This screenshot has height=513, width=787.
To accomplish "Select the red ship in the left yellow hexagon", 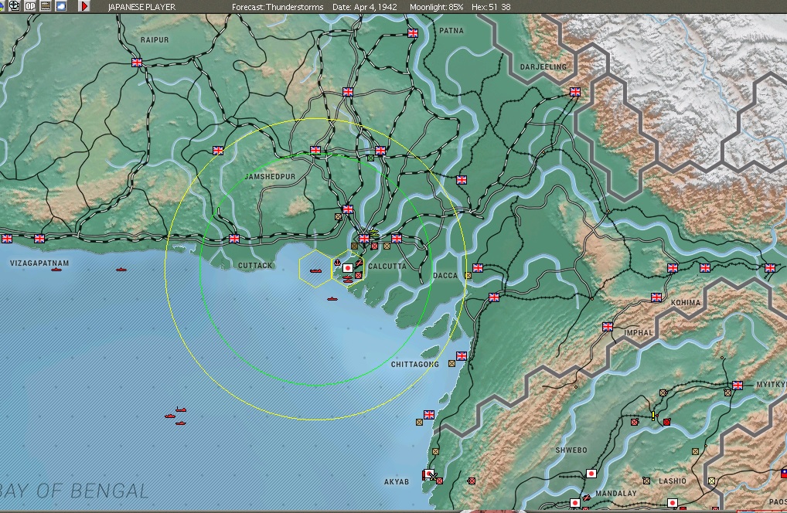I will [315, 270].
